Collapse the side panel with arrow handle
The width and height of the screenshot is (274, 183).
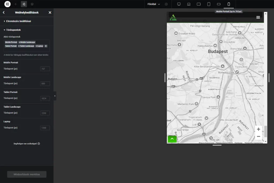tap(55, 96)
